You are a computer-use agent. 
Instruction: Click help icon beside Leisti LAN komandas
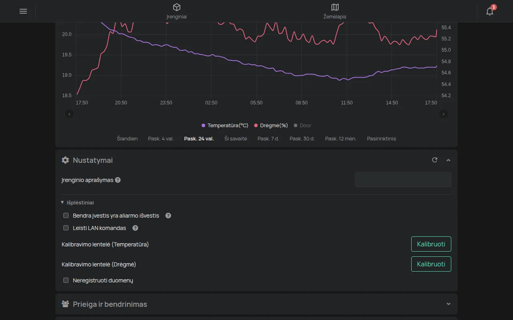(x=135, y=228)
